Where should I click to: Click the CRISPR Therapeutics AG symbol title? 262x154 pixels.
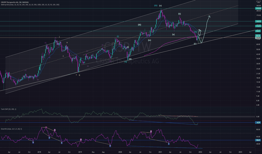click(15, 2)
